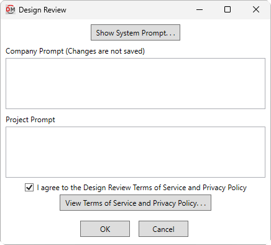This screenshot has width=271, height=245.
Task: Close the Design Review window
Action: (256, 9)
